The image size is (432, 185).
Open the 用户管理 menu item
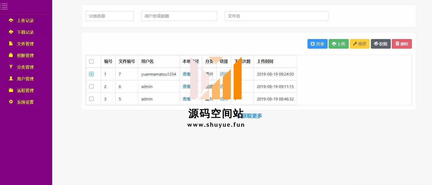pos(25,79)
